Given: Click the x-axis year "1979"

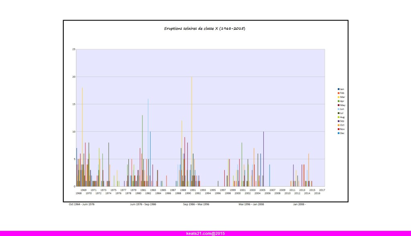Looking at the screenshot, I should click(133, 190).
